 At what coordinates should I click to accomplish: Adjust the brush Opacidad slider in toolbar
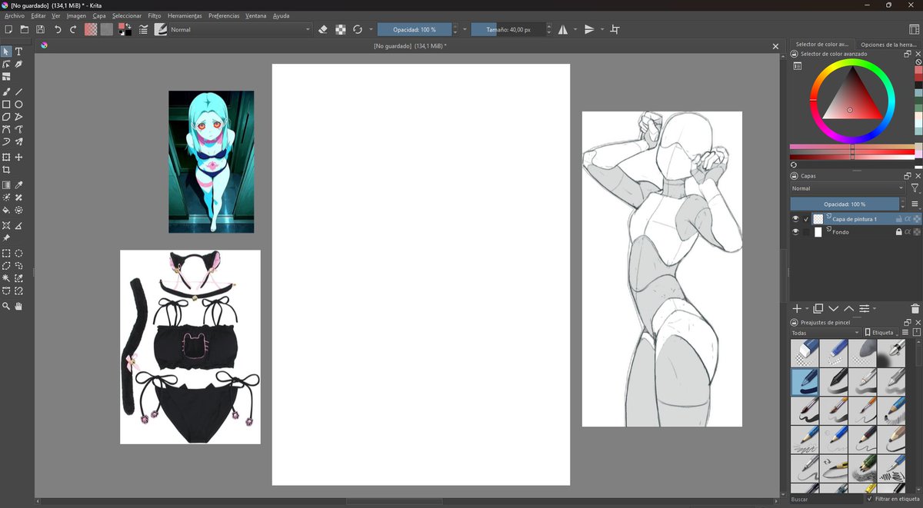pos(415,29)
